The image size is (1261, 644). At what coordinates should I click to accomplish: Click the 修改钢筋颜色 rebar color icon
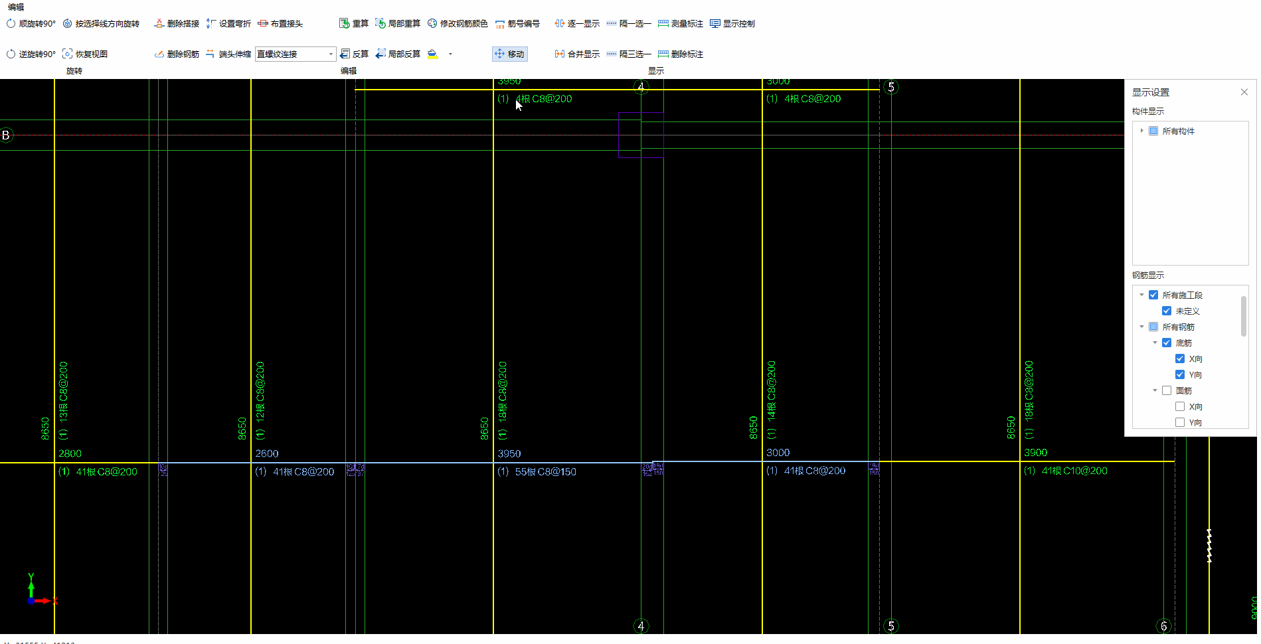pyautogui.click(x=432, y=24)
